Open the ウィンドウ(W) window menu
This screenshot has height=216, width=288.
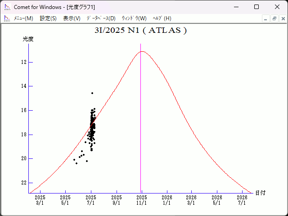pyautogui.click(x=134, y=18)
